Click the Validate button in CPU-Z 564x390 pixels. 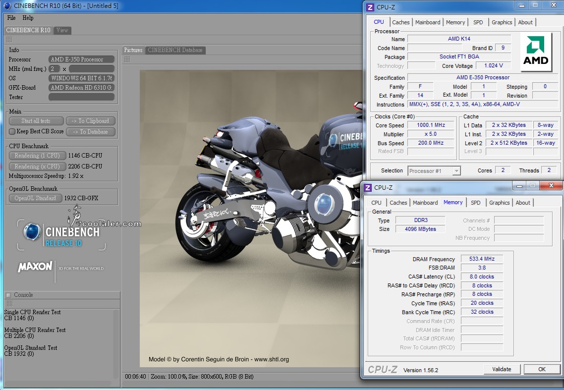point(502,369)
